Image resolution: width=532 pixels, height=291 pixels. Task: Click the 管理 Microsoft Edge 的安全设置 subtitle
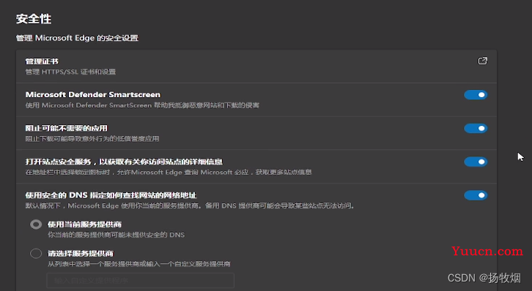[77, 38]
